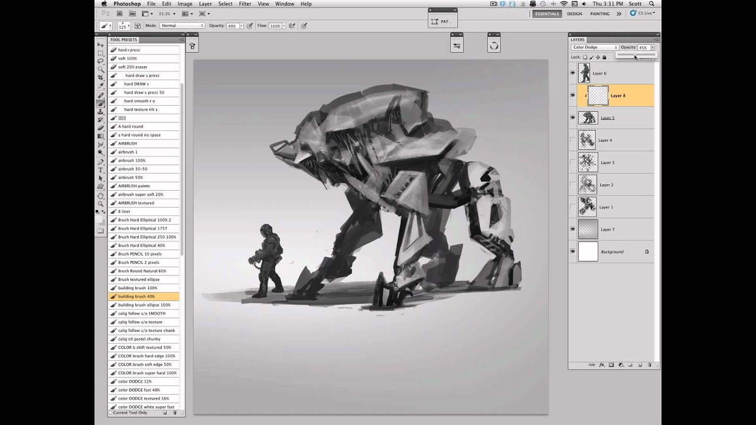Open the brush preset picker 125
Screen dimensions: 756x425
[x=124, y=26]
